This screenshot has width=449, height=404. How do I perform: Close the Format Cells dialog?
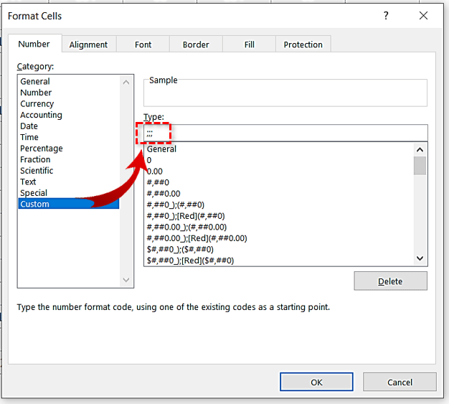425,16
